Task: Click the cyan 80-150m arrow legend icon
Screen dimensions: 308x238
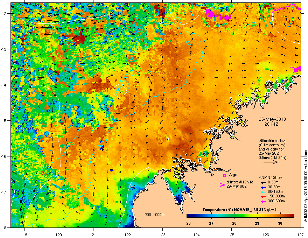Action: pos(263,192)
